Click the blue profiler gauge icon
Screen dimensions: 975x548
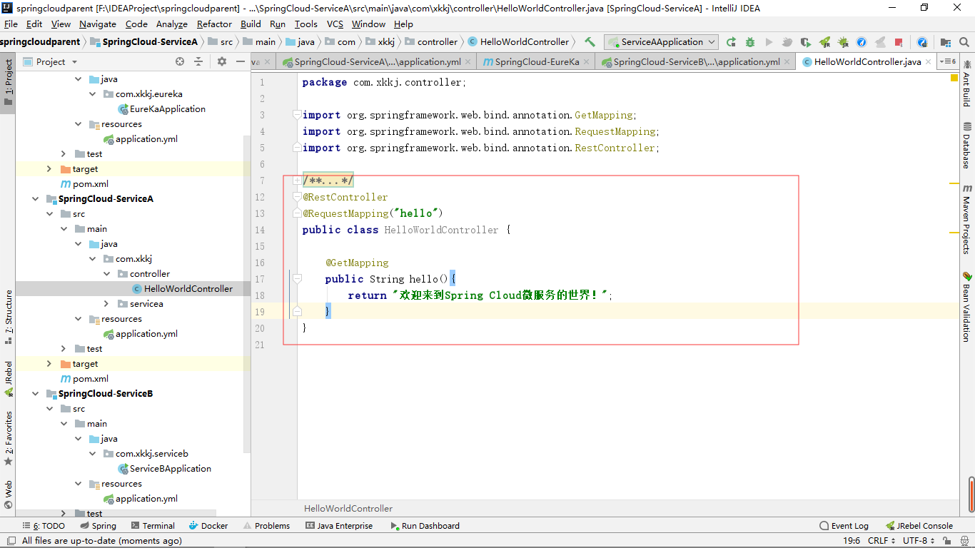tap(862, 42)
